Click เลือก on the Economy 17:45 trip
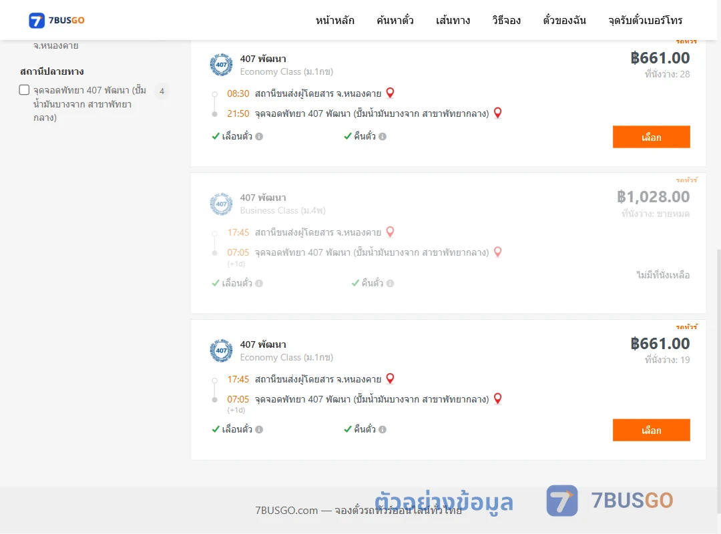The height and width of the screenshot is (534, 721). point(651,430)
